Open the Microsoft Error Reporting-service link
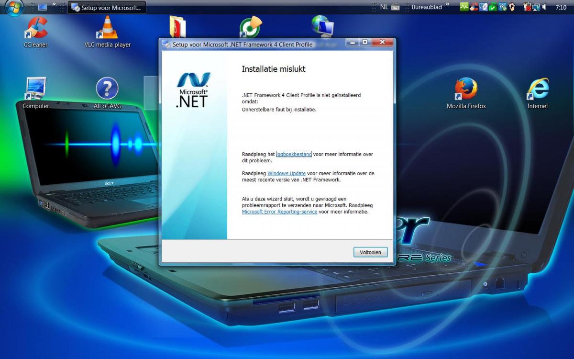Screen dimensions: 574x359 (279, 212)
